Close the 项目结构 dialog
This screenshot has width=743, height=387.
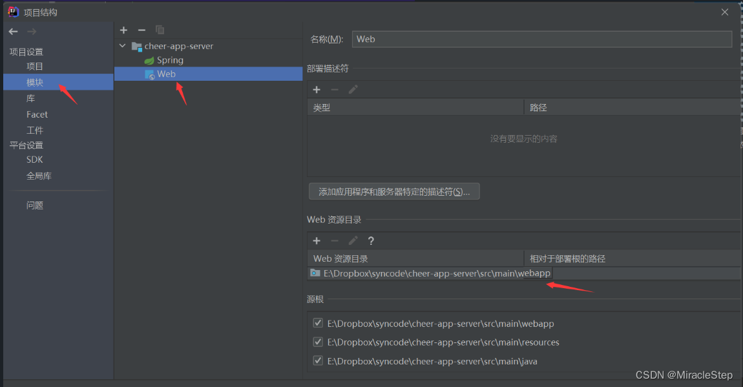click(x=724, y=12)
